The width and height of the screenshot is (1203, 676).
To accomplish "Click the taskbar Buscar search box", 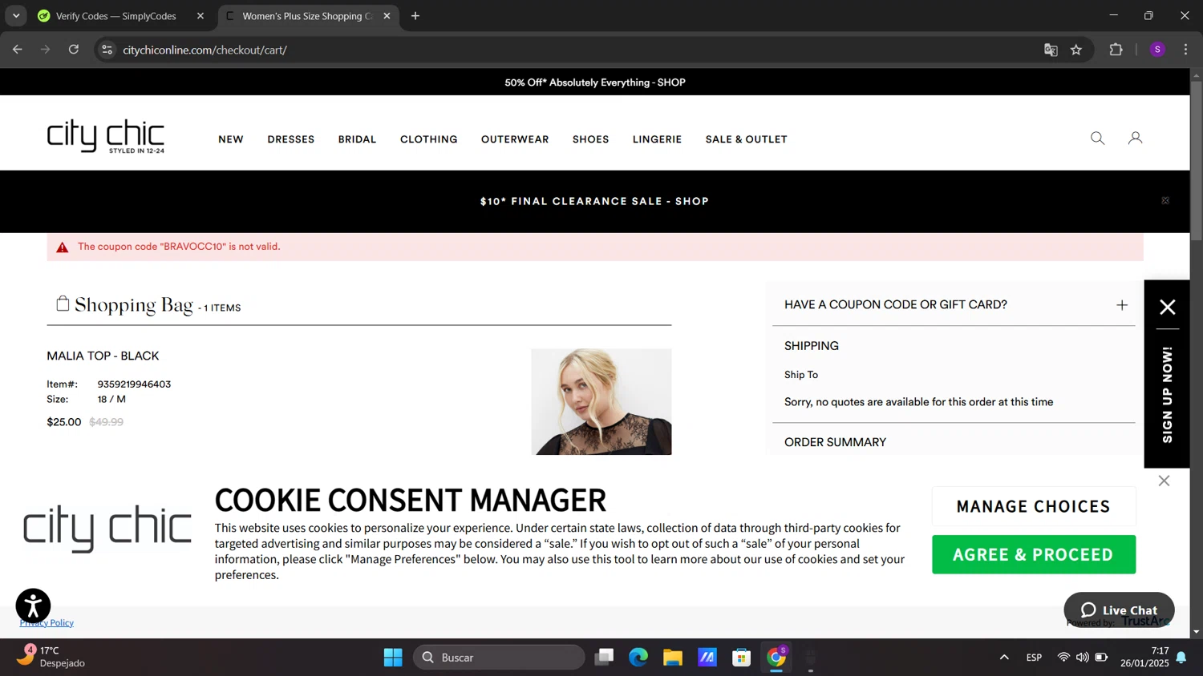I will [x=499, y=658].
